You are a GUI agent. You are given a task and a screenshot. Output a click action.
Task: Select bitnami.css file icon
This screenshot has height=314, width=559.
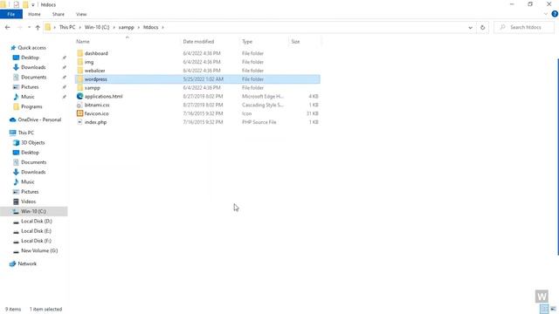pyautogui.click(x=79, y=105)
